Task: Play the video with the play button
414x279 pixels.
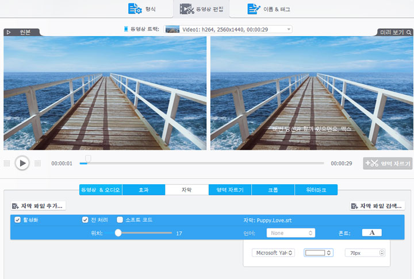Action: (22, 163)
